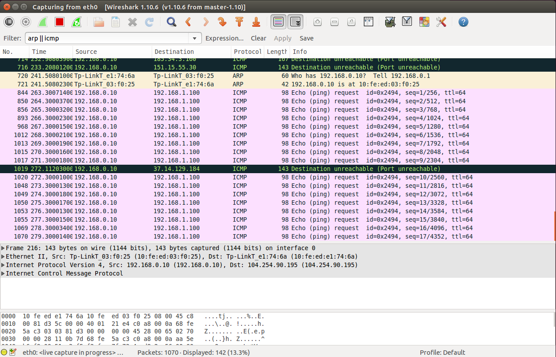Sort by the Info column header
The image size is (556, 357).
click(x=423, y=52)
